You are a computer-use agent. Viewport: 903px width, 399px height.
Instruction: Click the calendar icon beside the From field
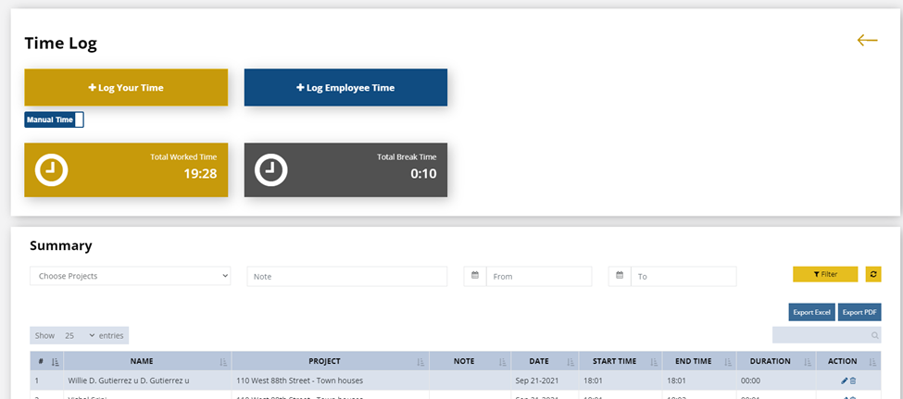(x=475, y=276)
